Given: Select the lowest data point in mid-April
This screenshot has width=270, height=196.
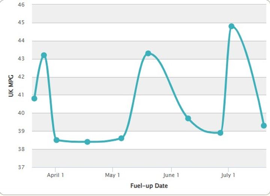Looking at the screenshot, I should tap(87, 142).
